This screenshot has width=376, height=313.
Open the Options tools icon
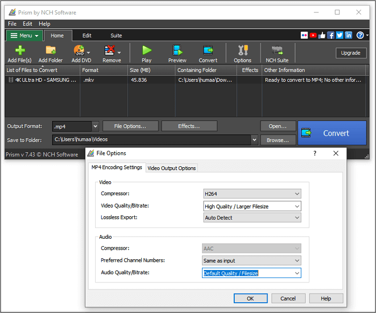[x=242, y=53]
